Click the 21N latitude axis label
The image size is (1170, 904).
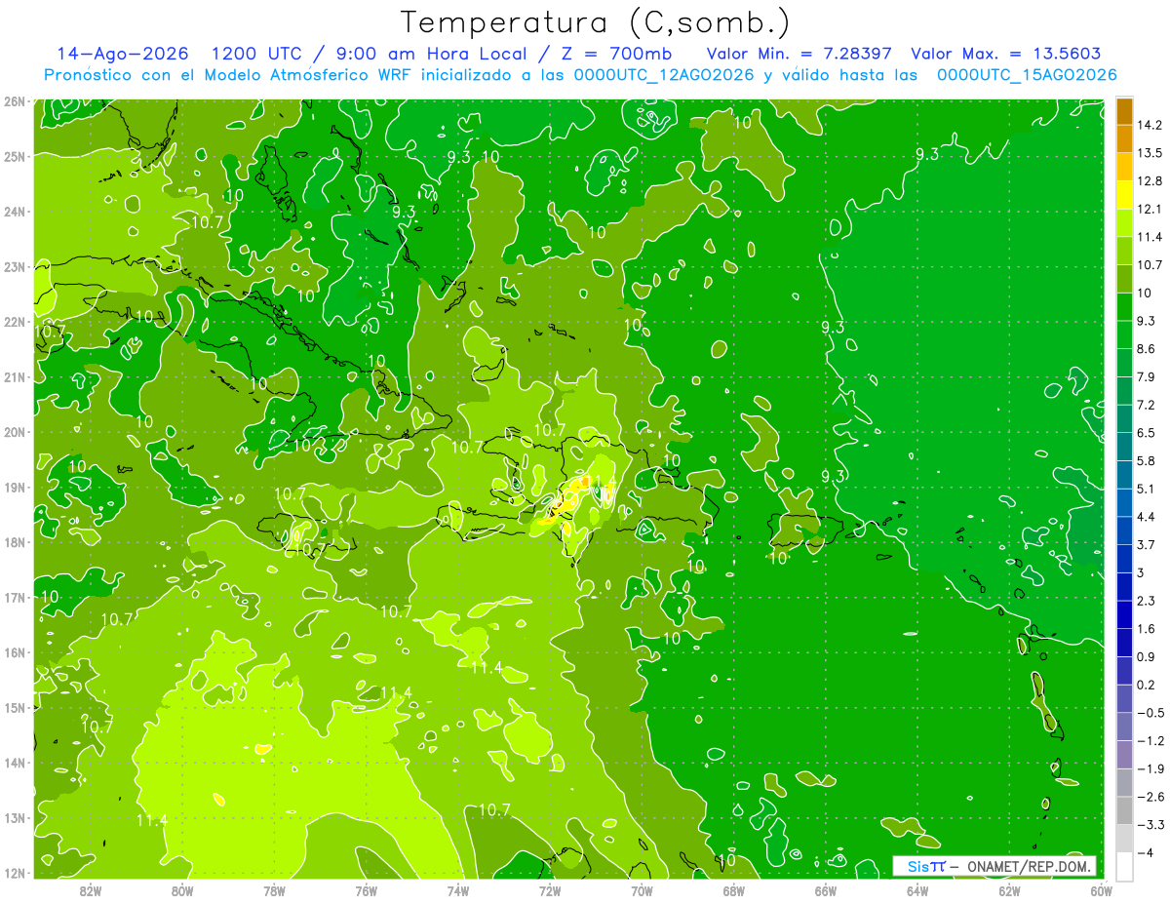tap(14, 377)
